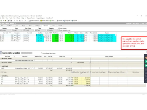147x110 pixels.
Task: Open Wagner Interior Supply of Denver dropdown
Action: pyautogui.click(x=126, y=72)
